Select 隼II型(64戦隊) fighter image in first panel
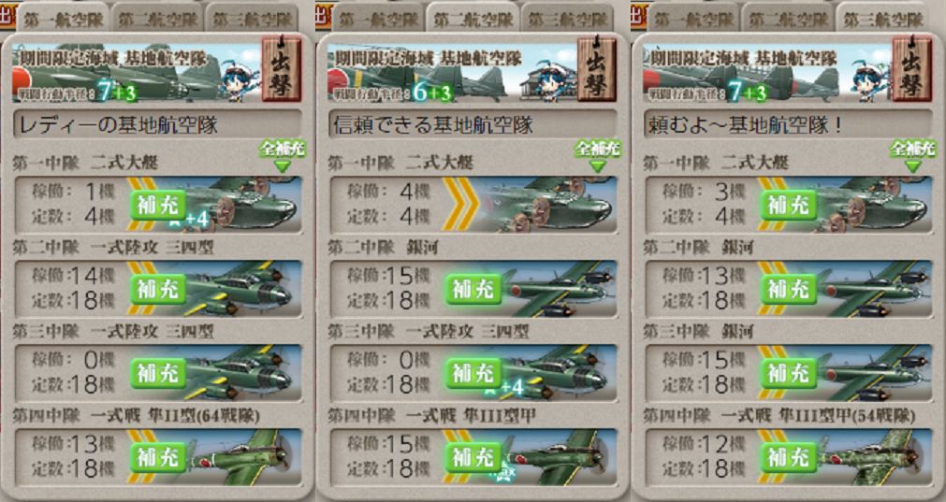 (x=241, y=457)
